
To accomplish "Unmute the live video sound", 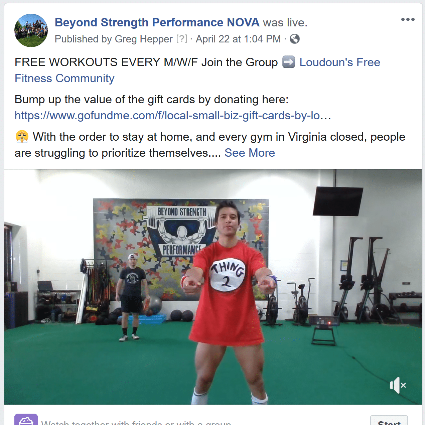I will pyautogui.click(x=398, y=385).
